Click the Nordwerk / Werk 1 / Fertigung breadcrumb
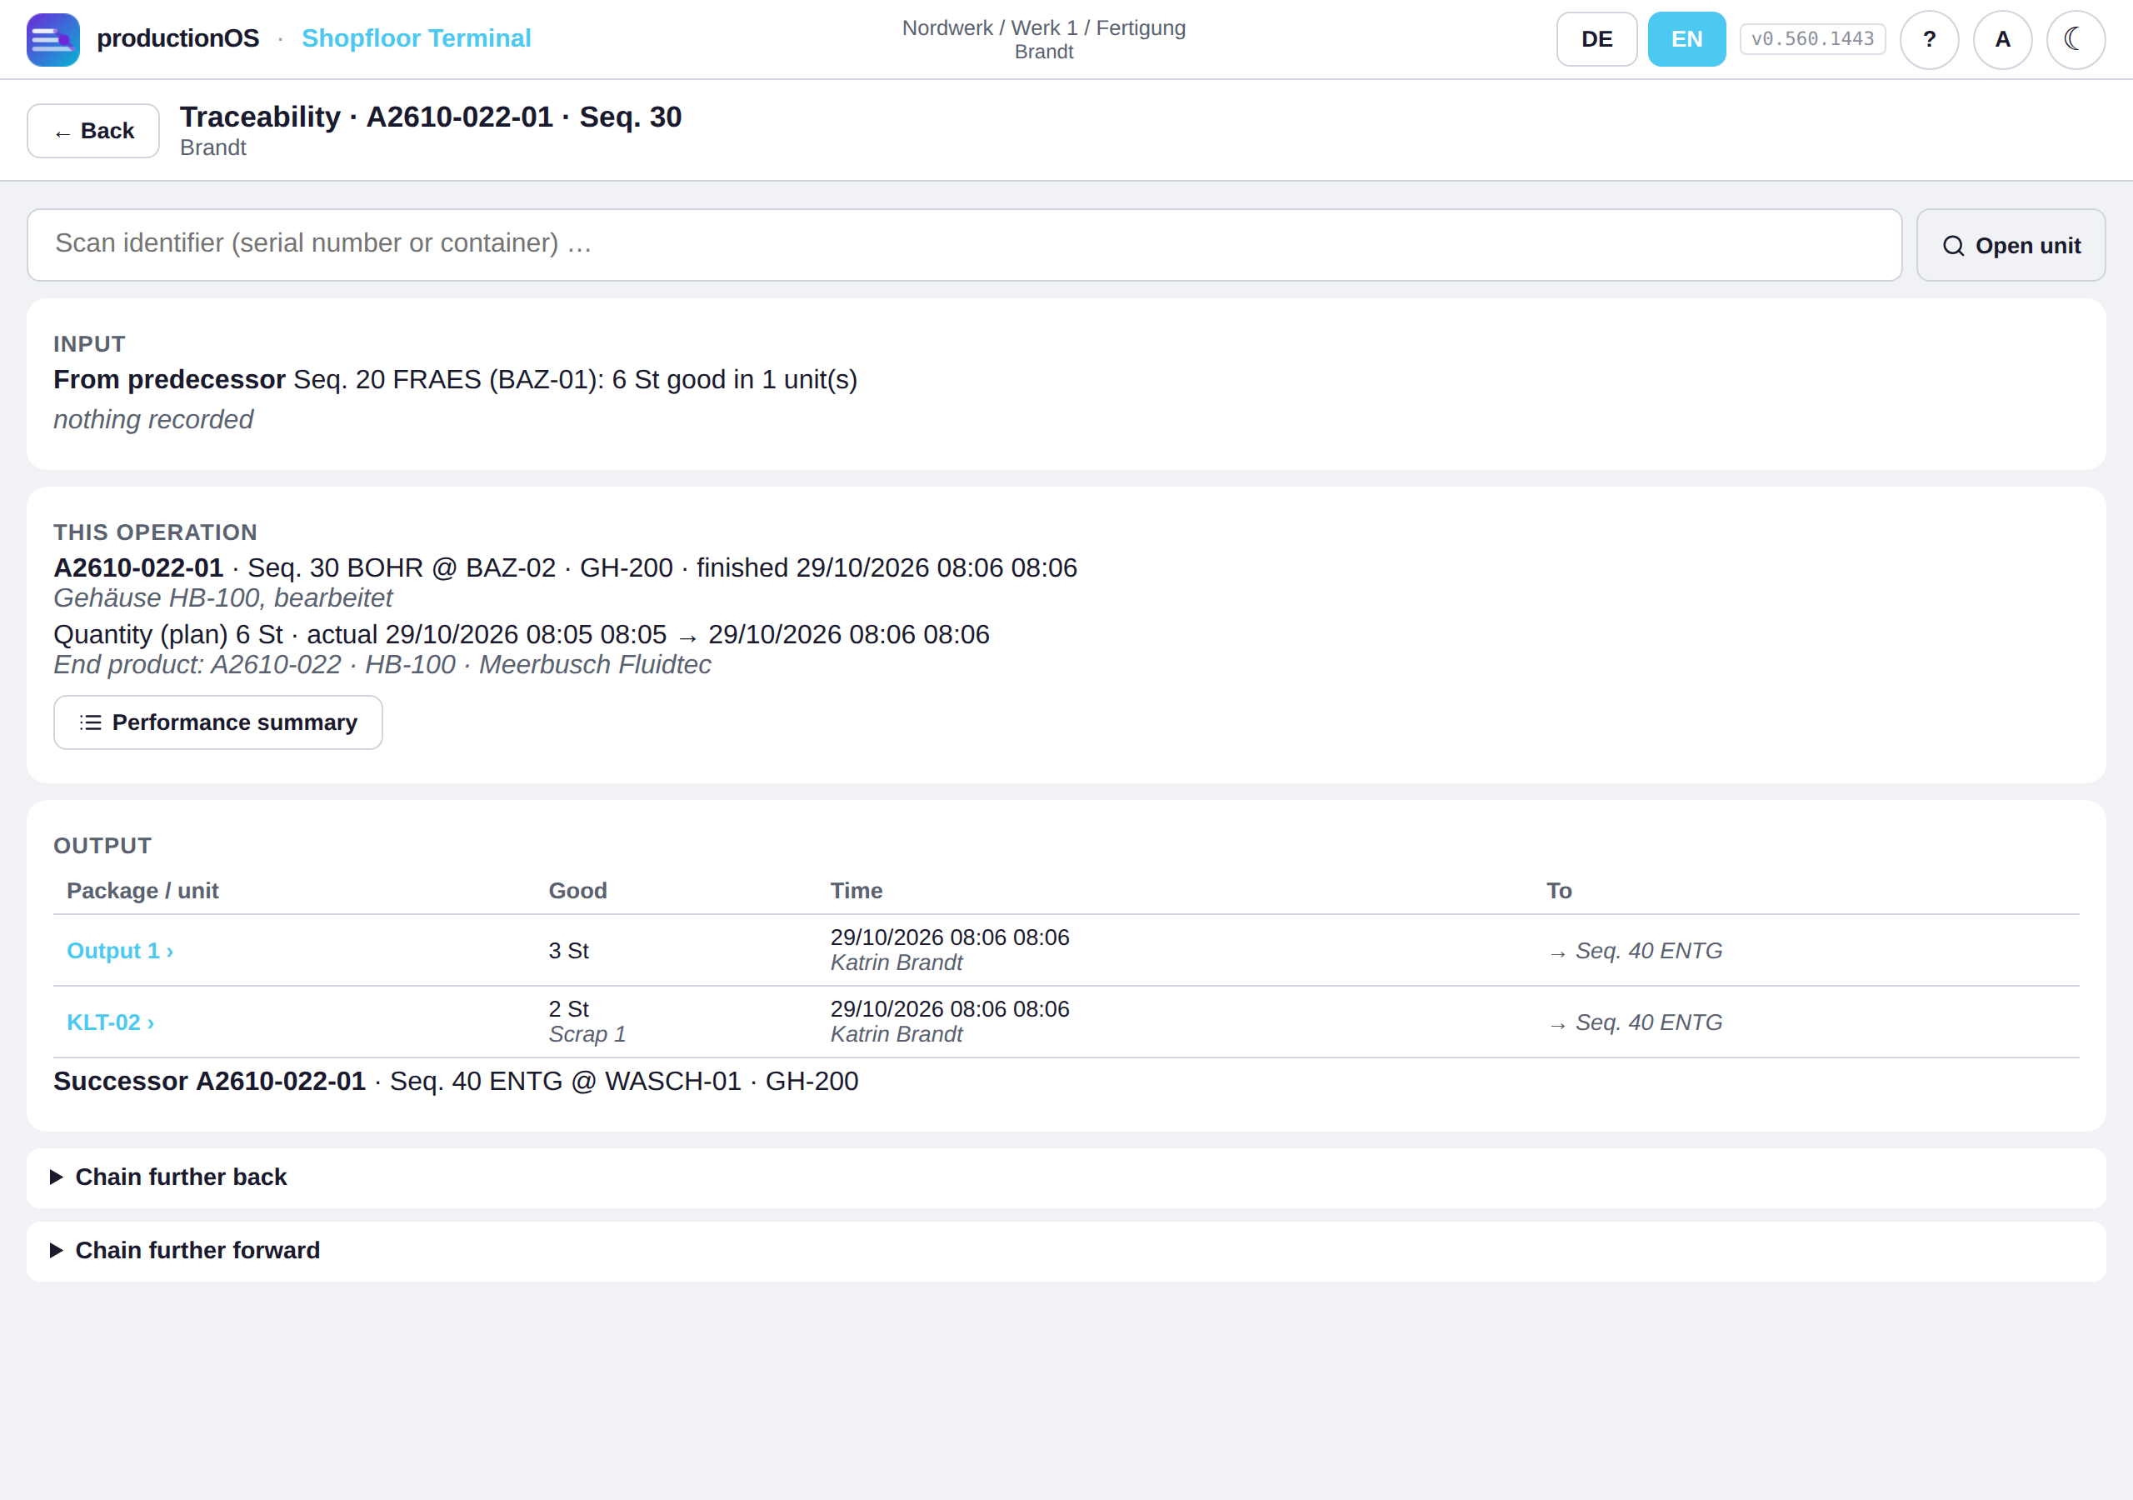 pos(1043,27)
